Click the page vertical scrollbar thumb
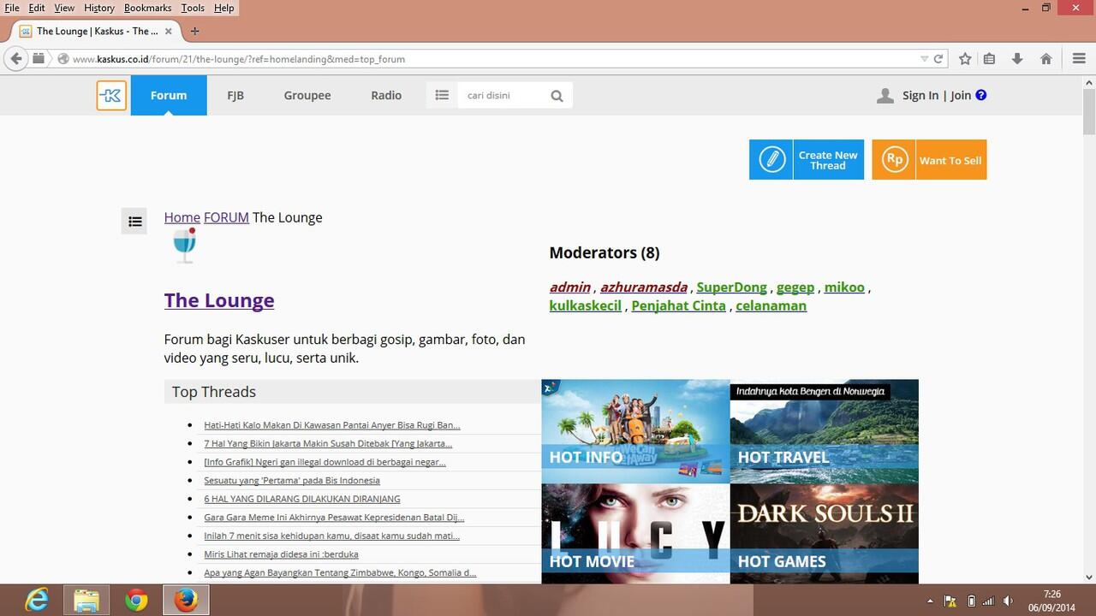This screenshot has width=1096, height=616. click(x=1089, y=111)
